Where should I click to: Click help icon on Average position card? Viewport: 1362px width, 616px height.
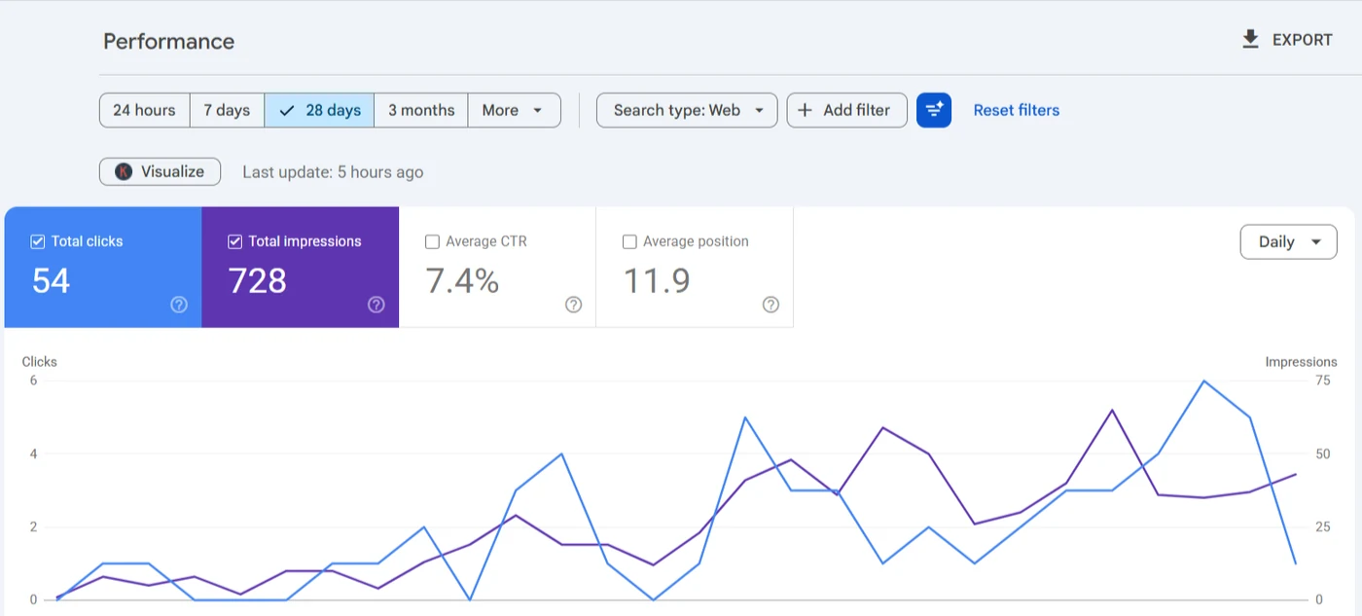point(771,305)
